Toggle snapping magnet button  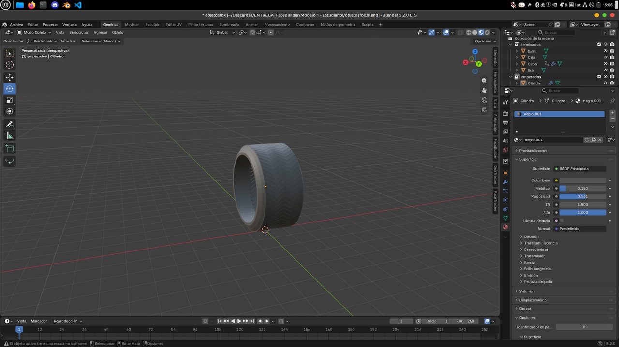pos(252,32)
